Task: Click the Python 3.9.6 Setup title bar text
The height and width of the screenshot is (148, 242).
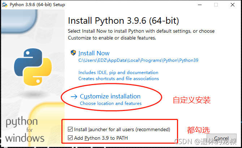Action: (37, 5)
